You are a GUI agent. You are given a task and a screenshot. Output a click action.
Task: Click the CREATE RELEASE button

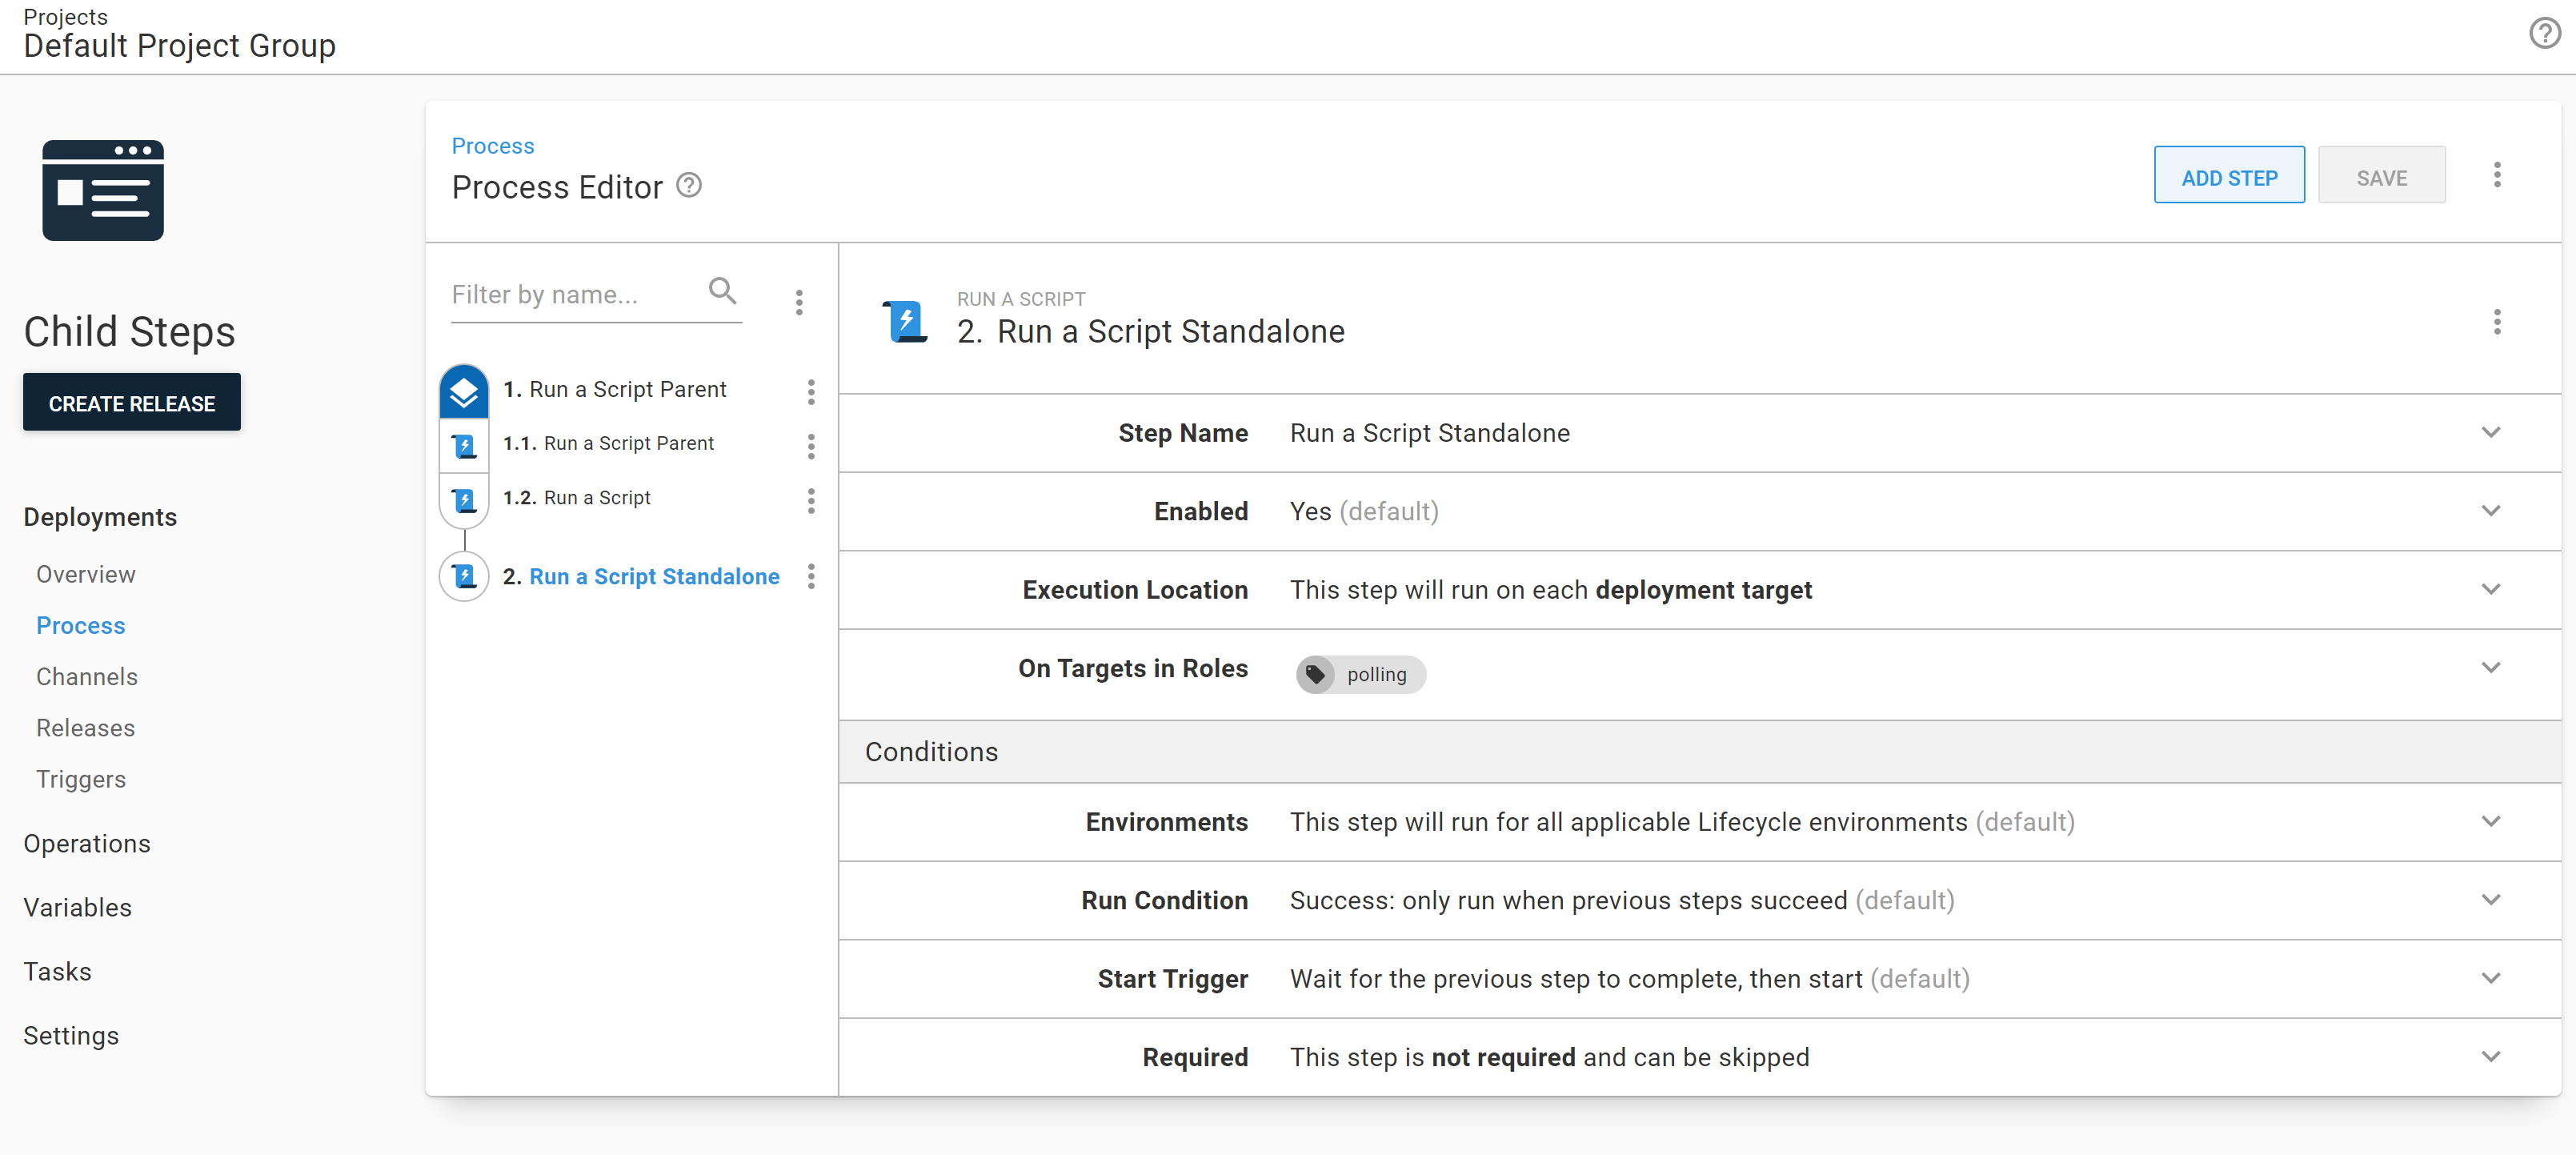132,403
